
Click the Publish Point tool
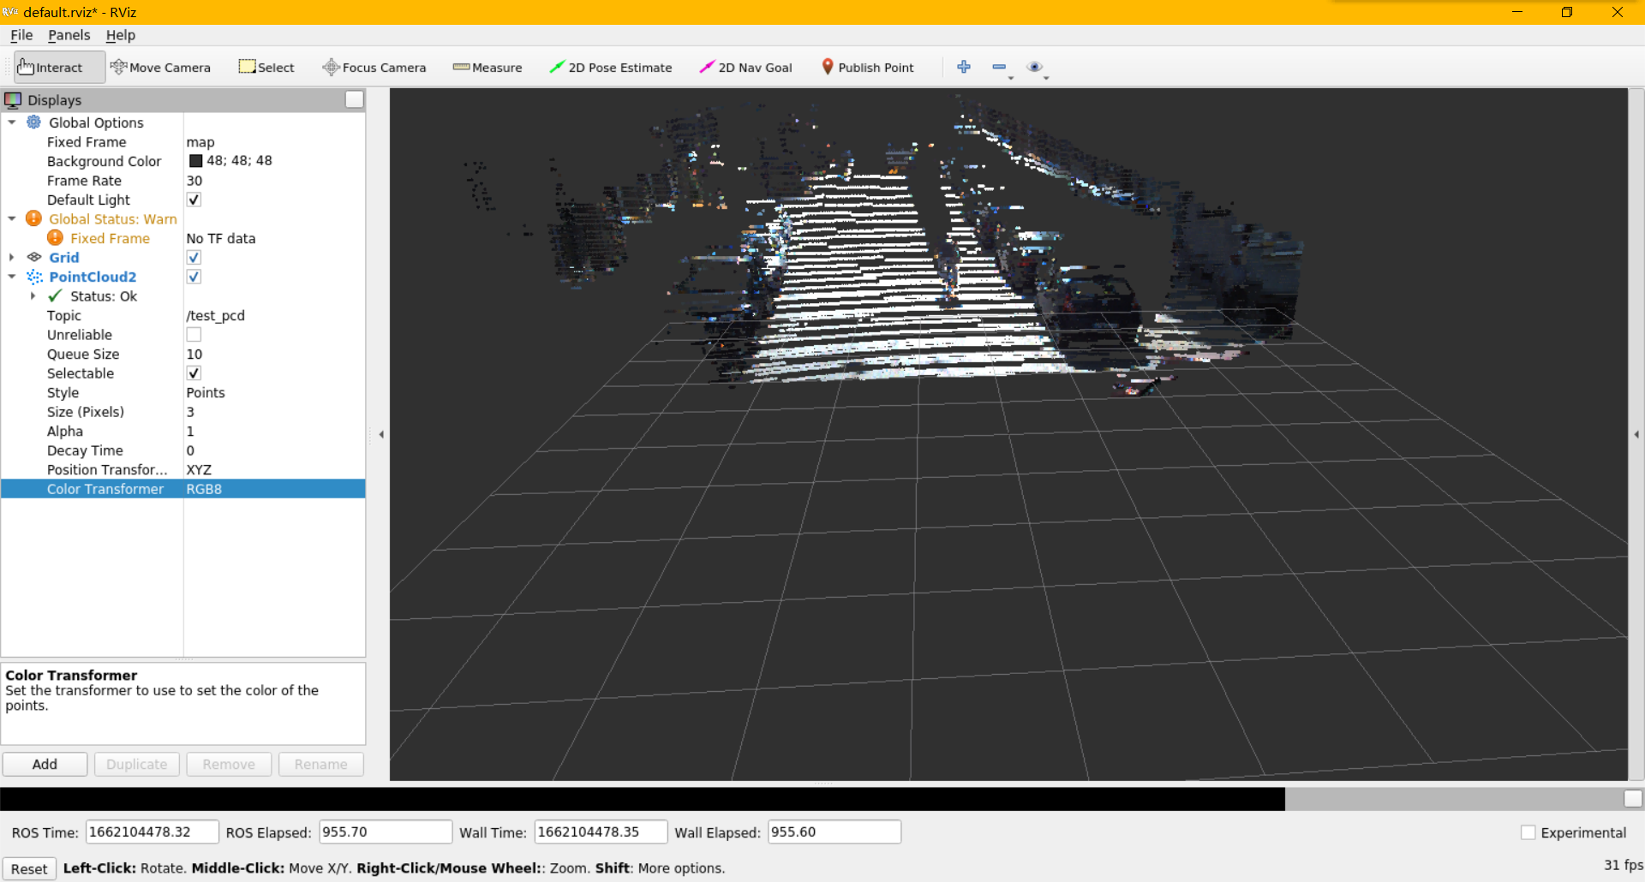(867, 68)
